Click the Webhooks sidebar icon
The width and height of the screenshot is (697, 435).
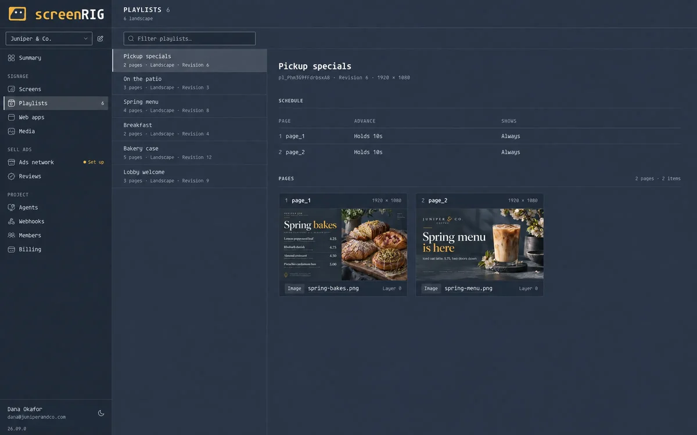click(12, 222)
